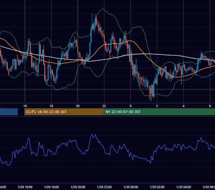Click the '1/29 18:00' bottom time label
Image resolution: width=215 pixels, height=190 pixels.
click(52, 187)
